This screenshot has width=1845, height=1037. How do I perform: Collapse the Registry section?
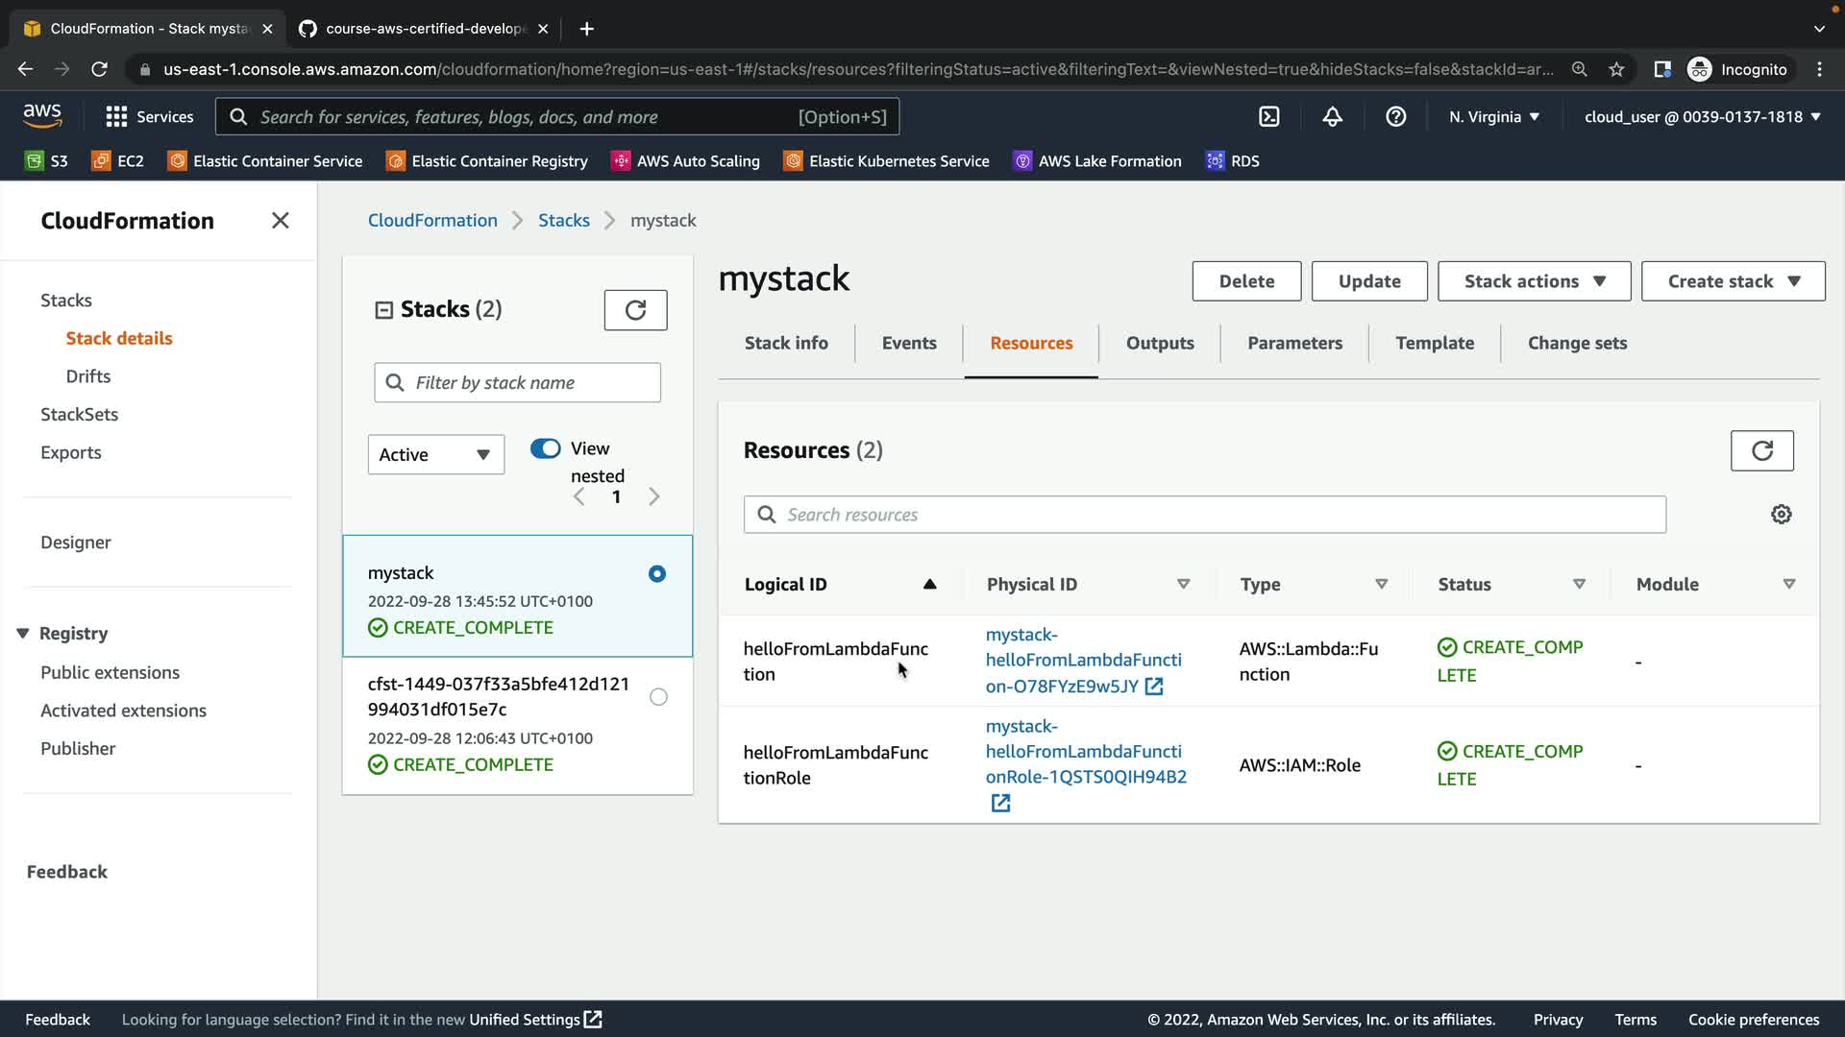pyautogui.click(x=23, y=634)
